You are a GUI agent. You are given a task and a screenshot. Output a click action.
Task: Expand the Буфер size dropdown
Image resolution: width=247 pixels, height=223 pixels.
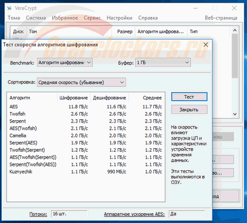pos(163,63)
